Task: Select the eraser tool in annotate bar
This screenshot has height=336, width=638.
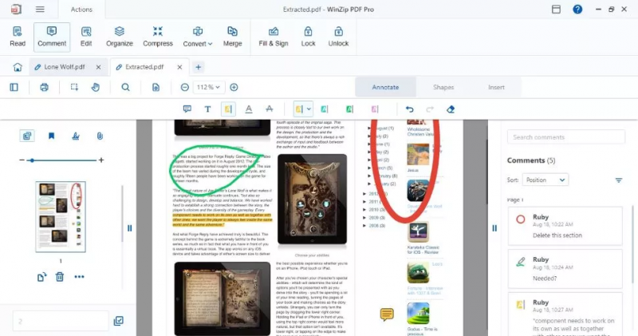Action: point(451,109)
